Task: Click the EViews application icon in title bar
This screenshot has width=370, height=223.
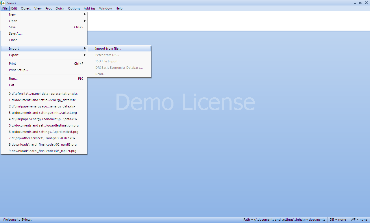Action: (3, 3)
